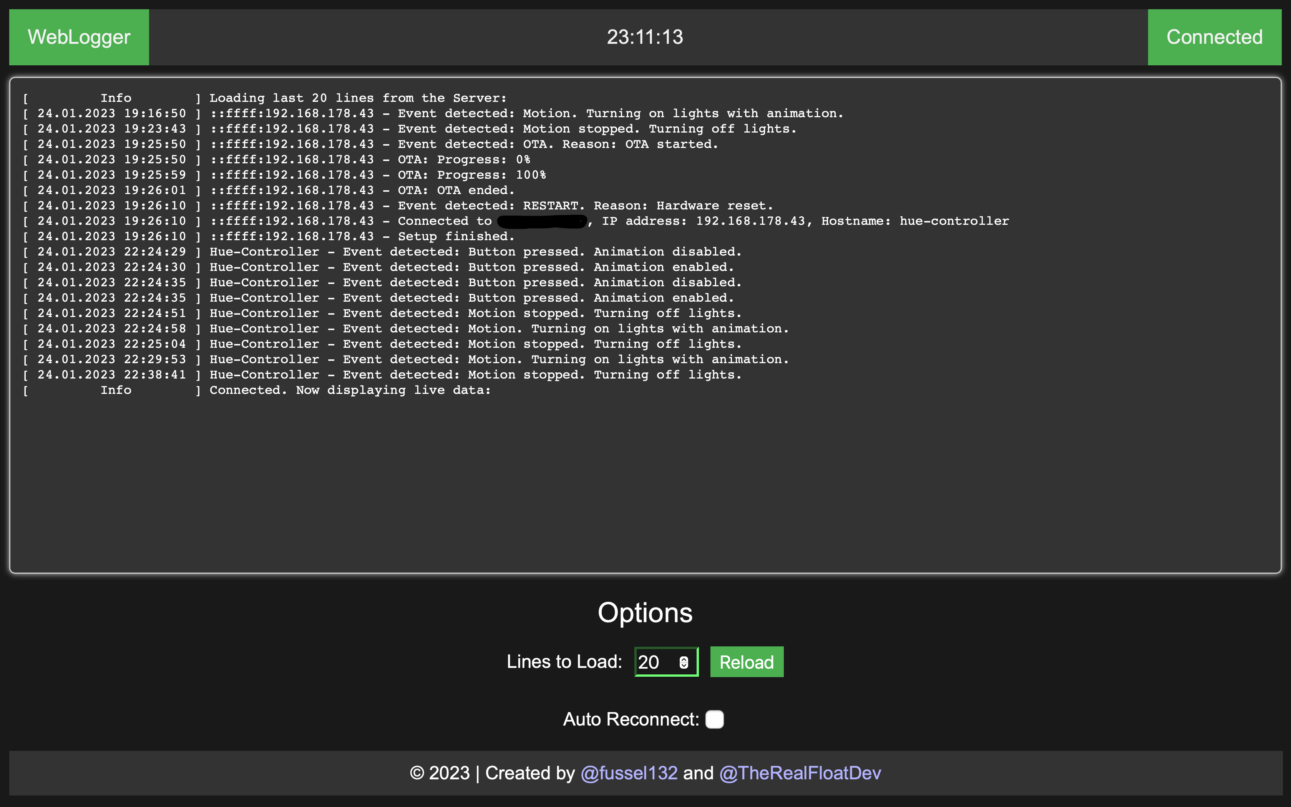Click the Options heading

645,613
